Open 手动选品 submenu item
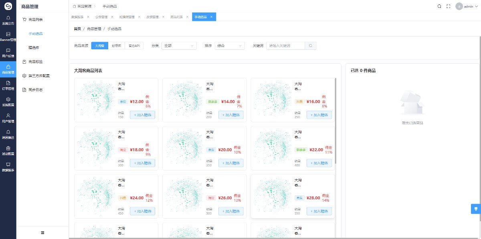Screen dimensions: 481x239 point(42,34)
